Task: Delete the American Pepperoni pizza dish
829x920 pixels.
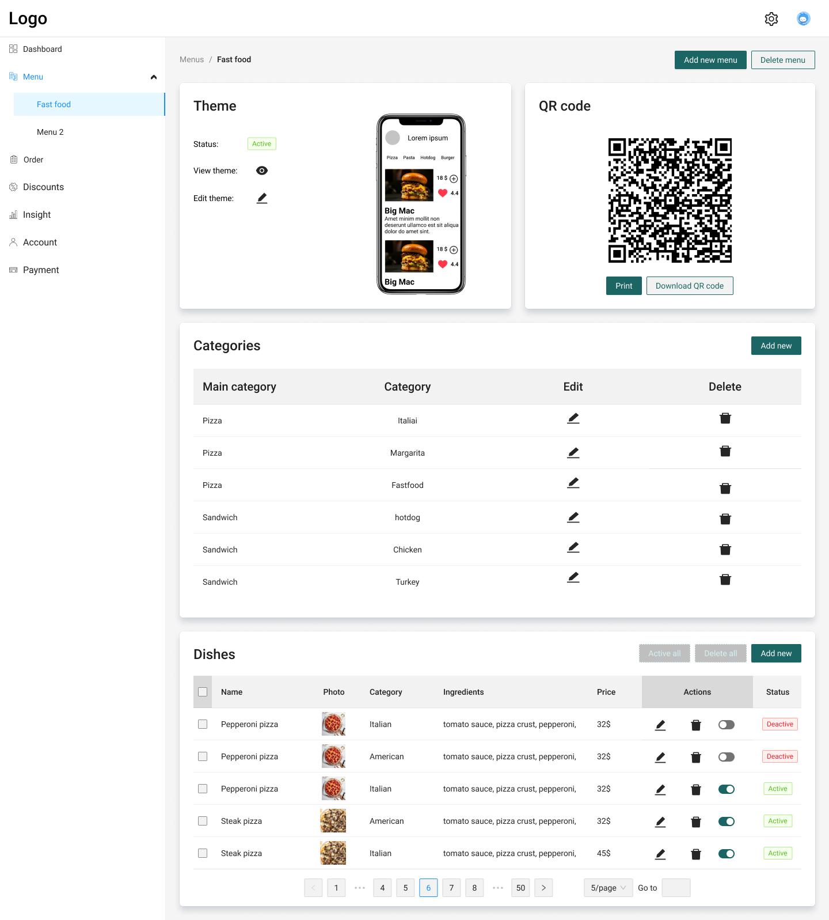Action: click(696, 758)
